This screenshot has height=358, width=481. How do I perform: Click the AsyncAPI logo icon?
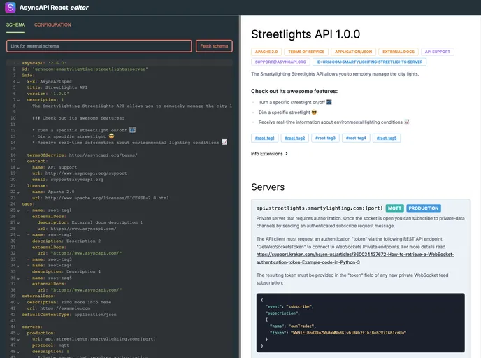pyautogui.click(x=10, y=8)
